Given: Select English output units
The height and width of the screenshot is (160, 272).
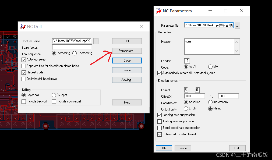Looking at the screenshot, I should 186,109.
